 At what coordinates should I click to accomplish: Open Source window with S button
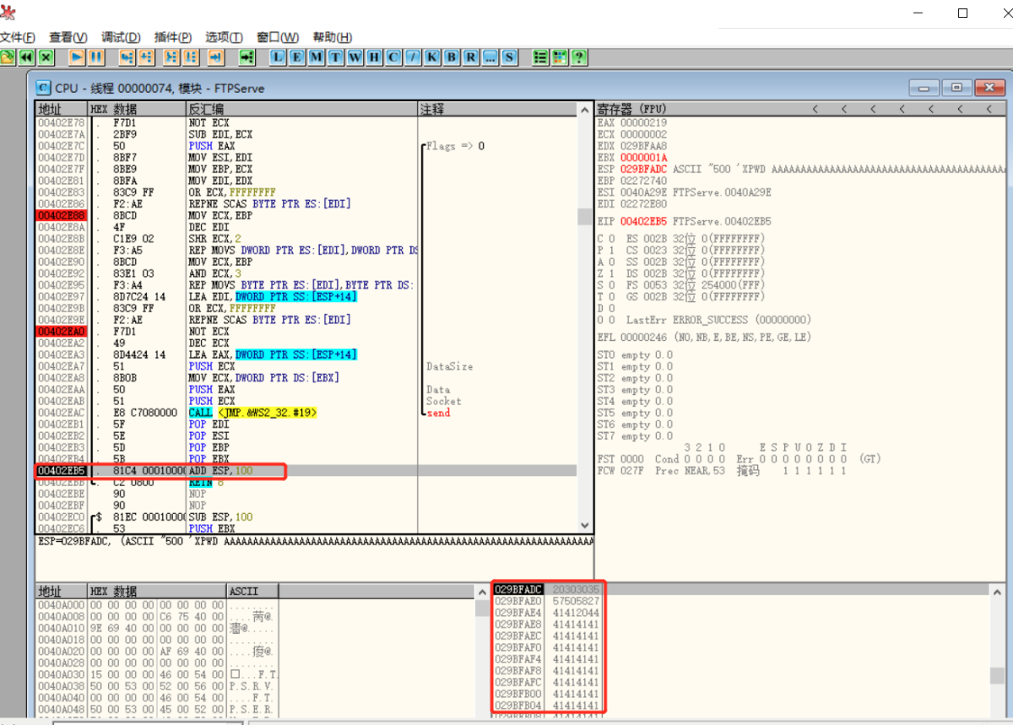(509, 57)
